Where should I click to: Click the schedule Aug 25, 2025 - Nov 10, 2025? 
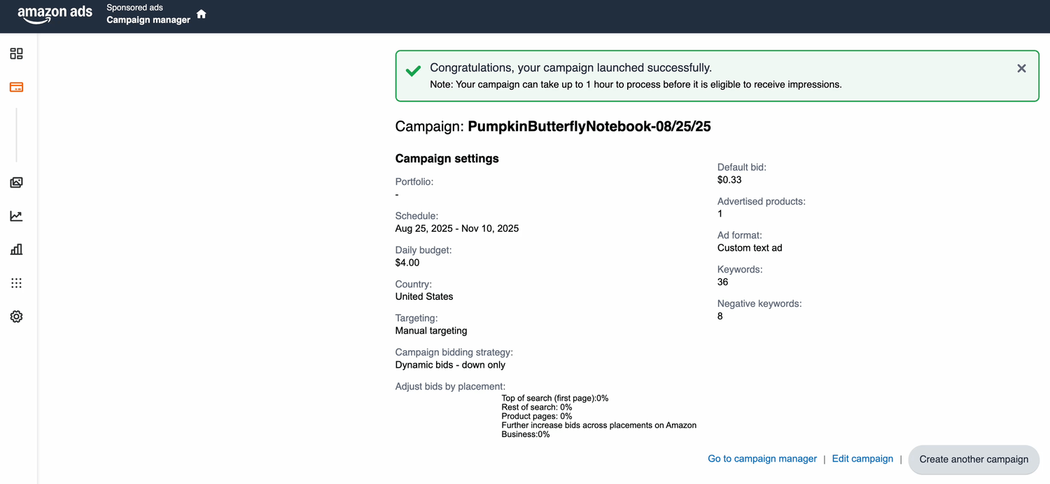(457, 228)
